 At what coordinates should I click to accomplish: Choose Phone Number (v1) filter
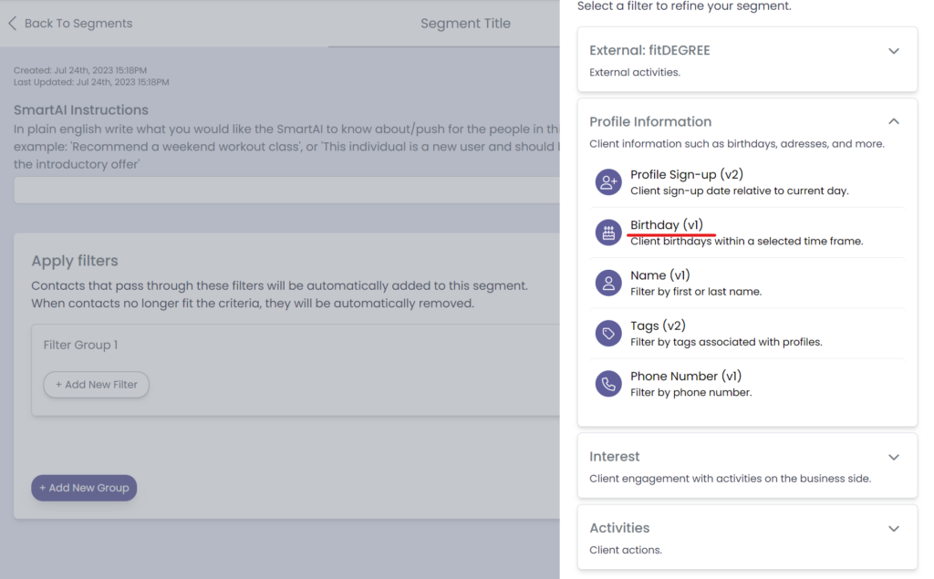pos(685,376)
